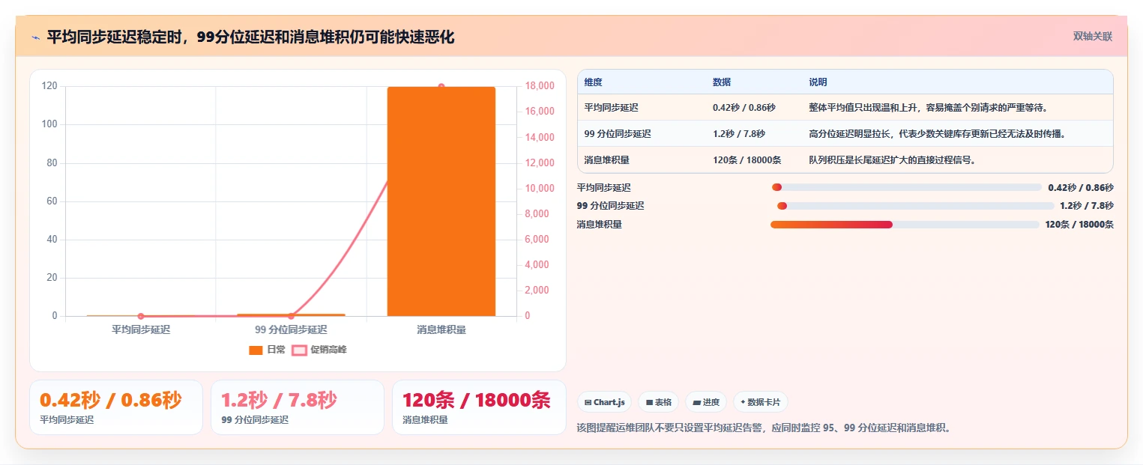Select the 表格 tag pill
Screen dimensions: 1143x465
coord(658,402)
